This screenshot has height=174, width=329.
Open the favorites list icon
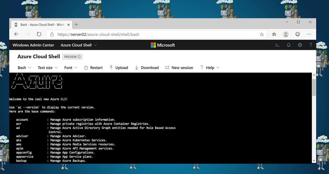274,34
